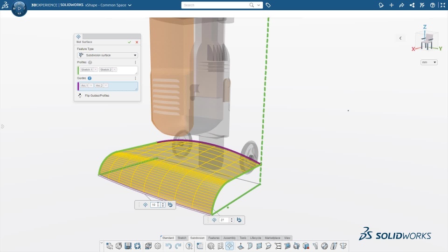Collapse the view panel with left chevron
Screen dimensions: 448x252
pyautogui.click(x=400, y=38)
